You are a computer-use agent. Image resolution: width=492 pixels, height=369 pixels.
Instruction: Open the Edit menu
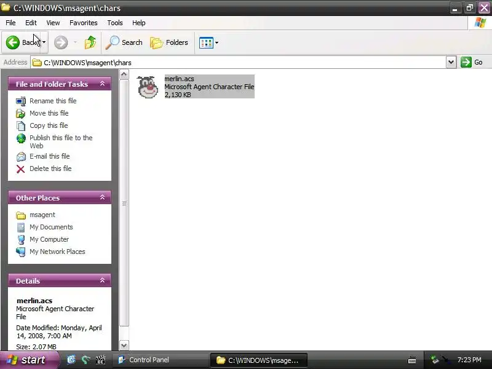[x=31, y=23]
